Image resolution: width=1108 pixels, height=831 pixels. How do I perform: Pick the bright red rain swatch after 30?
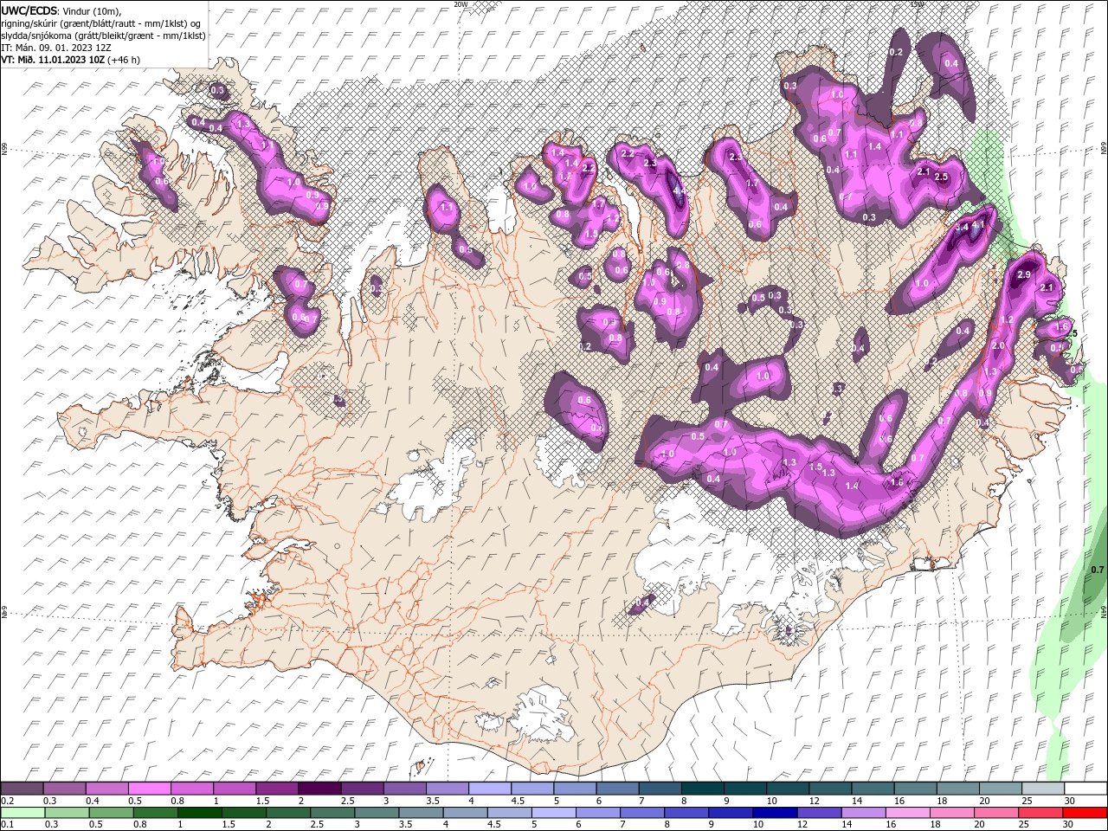[1085, 813]
